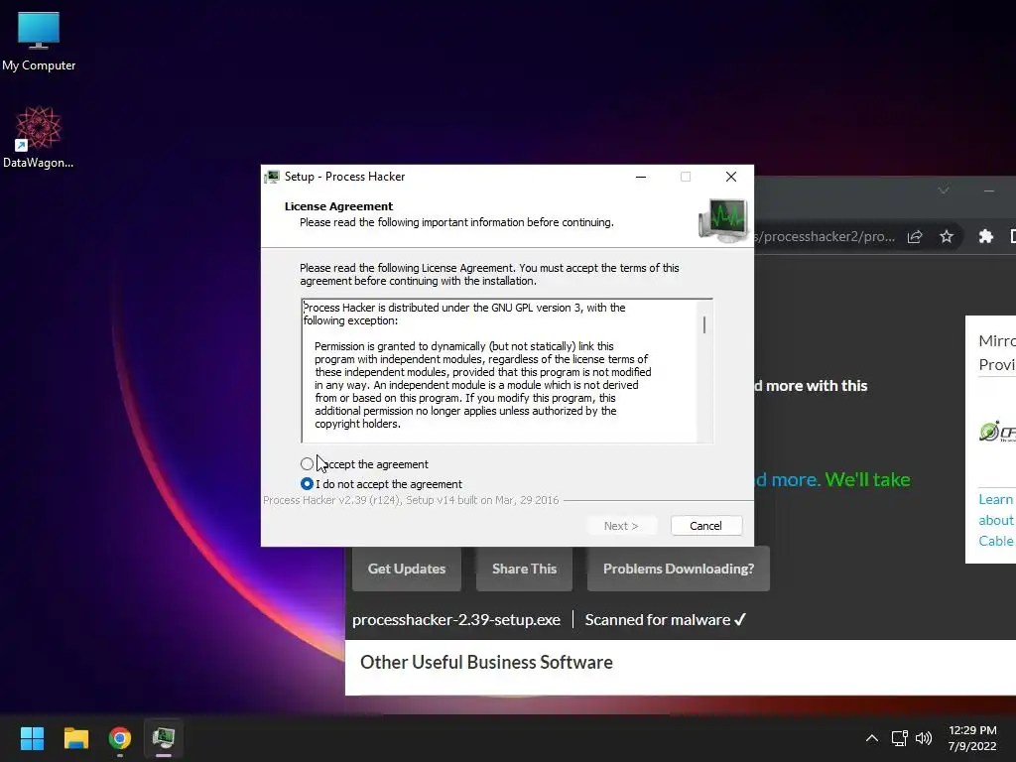Click the Setup title bar app icon
Screen dimensions: 1016x762
coord(273,177)
